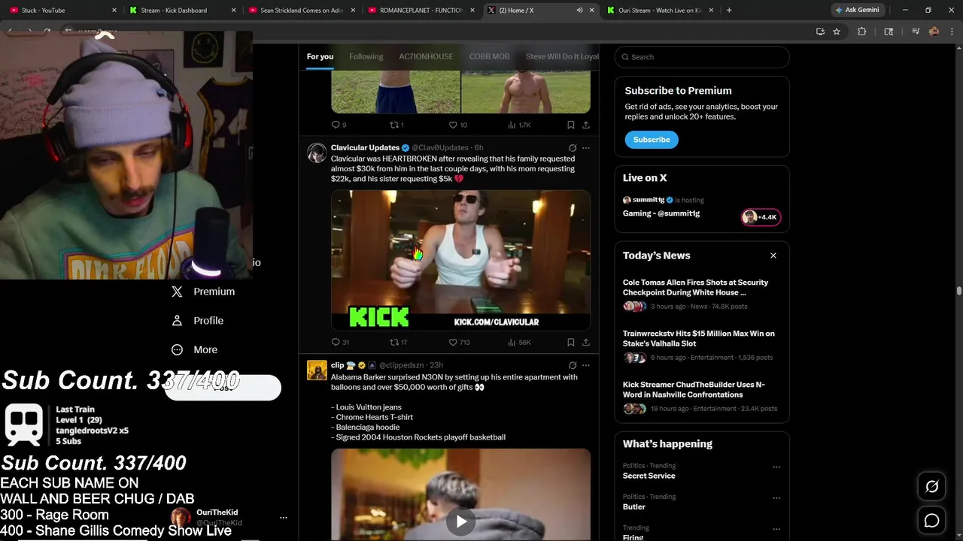Open the Chrome profile avatar
The height and width of the screenshot is (541, 963).
click(x=934, y=32)
